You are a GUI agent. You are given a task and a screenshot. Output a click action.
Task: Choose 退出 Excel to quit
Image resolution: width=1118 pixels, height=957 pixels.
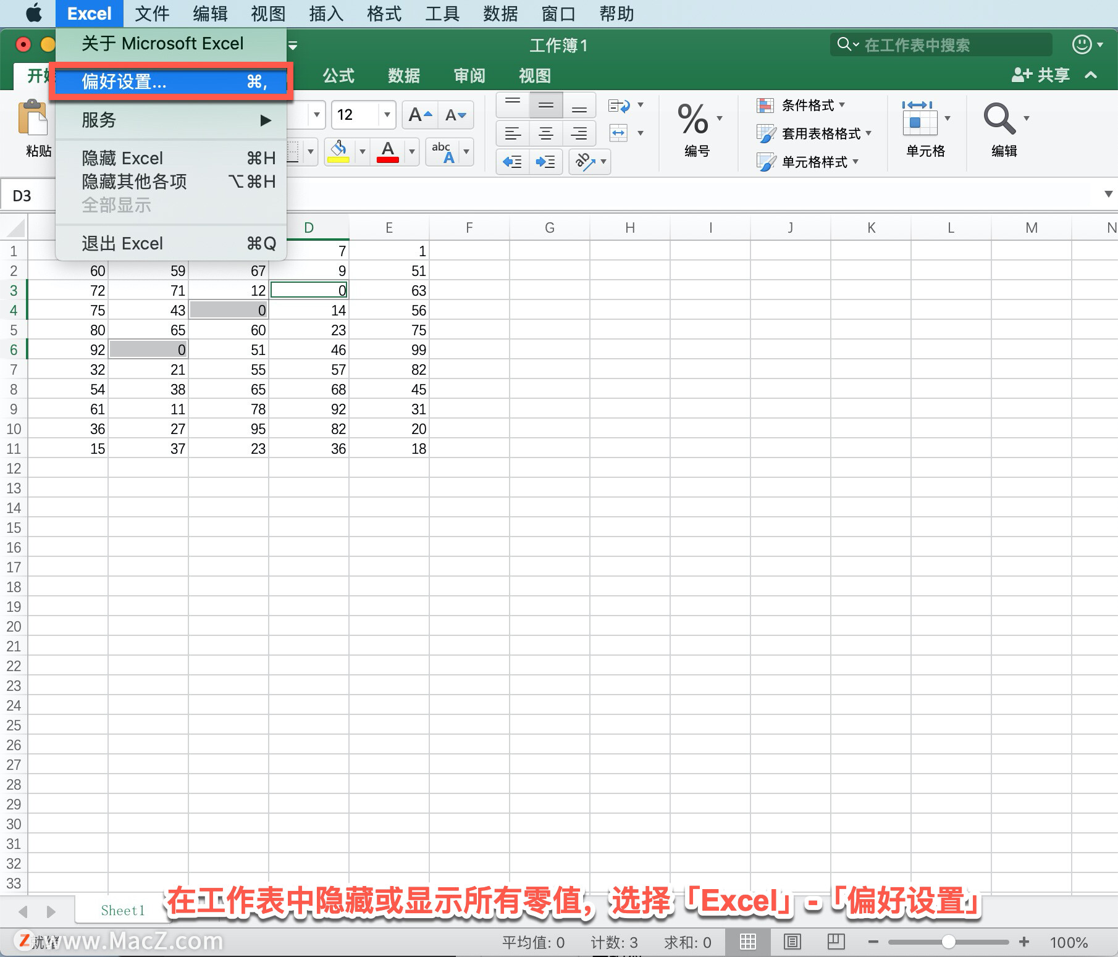tap(171, 243)
